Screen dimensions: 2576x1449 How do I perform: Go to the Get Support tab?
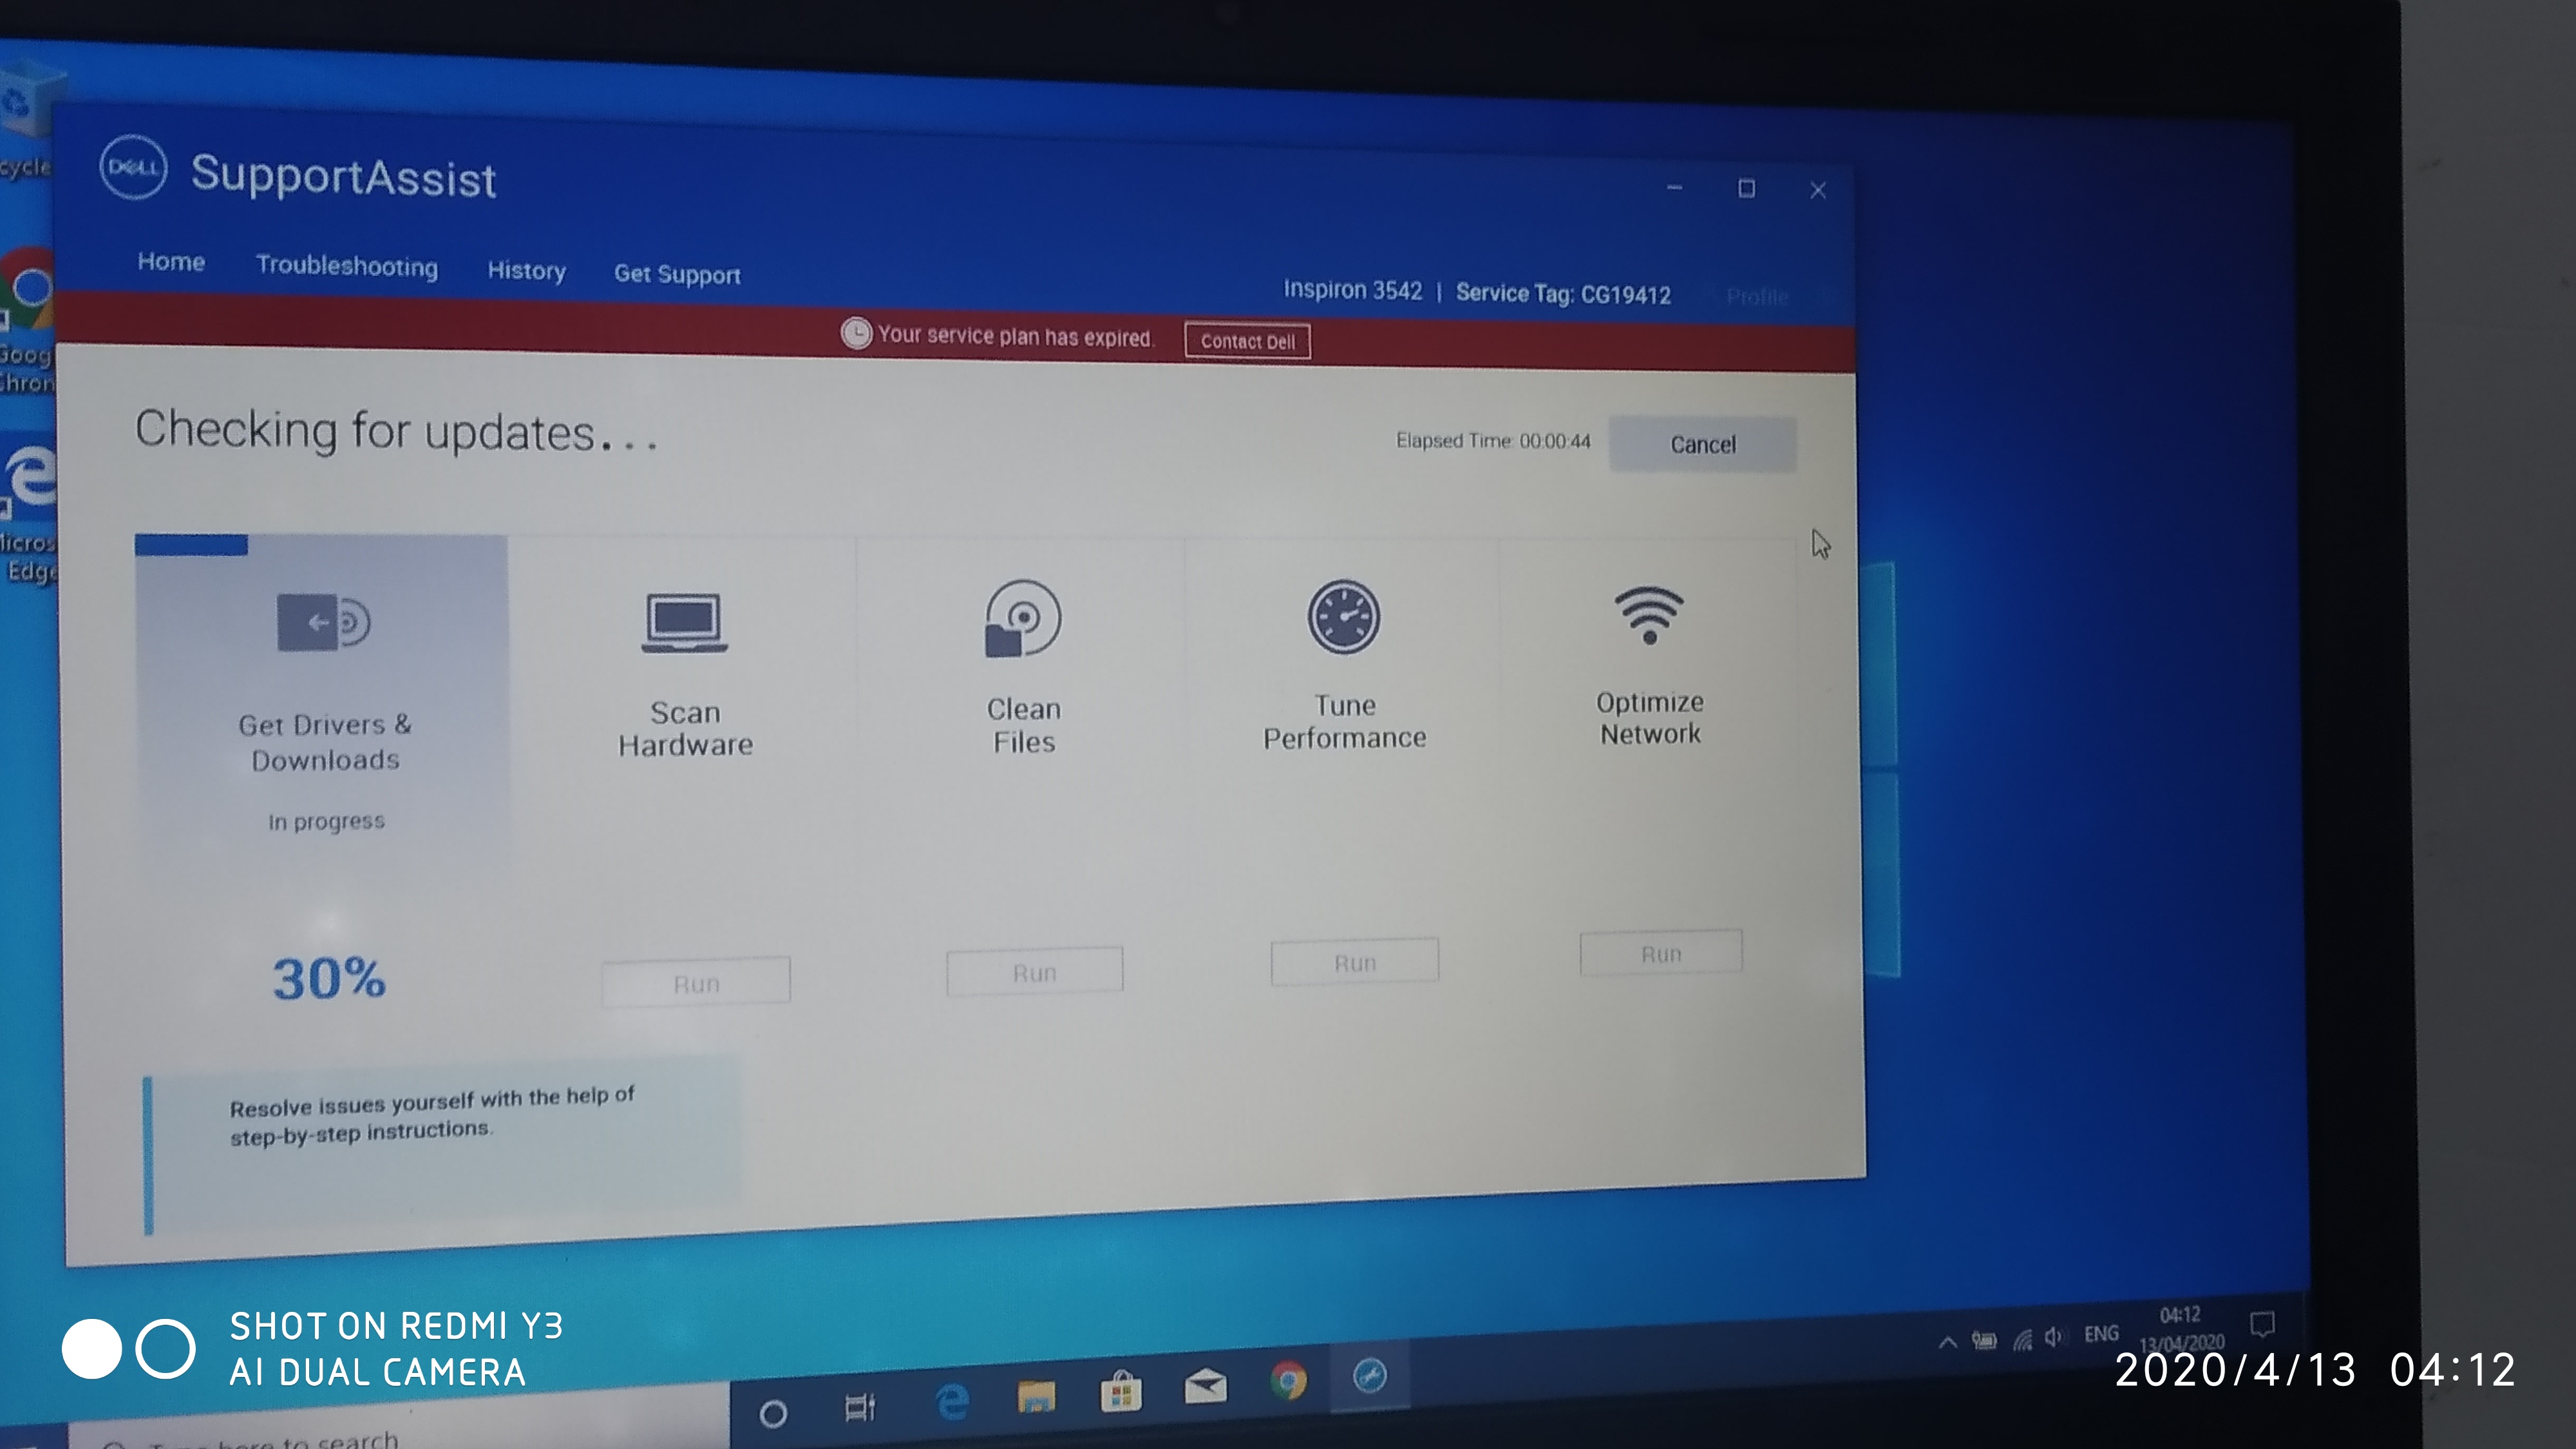[x=677, y=274]
